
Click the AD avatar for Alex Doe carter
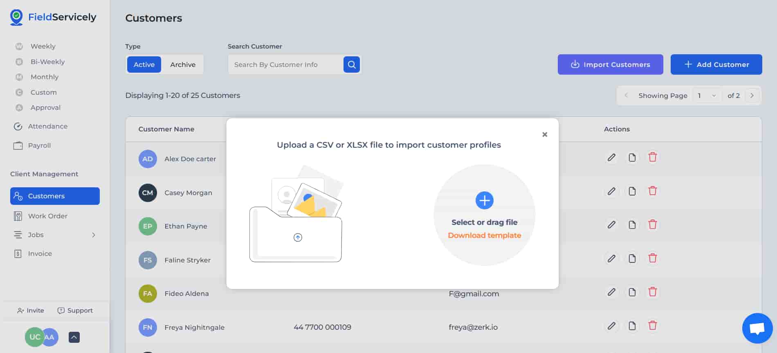point(148,159)
